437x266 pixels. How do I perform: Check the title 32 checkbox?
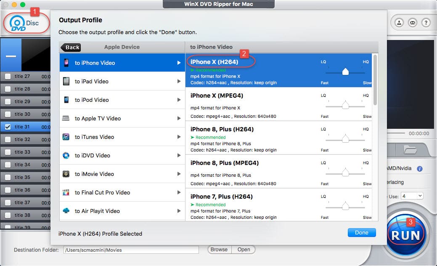(x=8, y=139)
